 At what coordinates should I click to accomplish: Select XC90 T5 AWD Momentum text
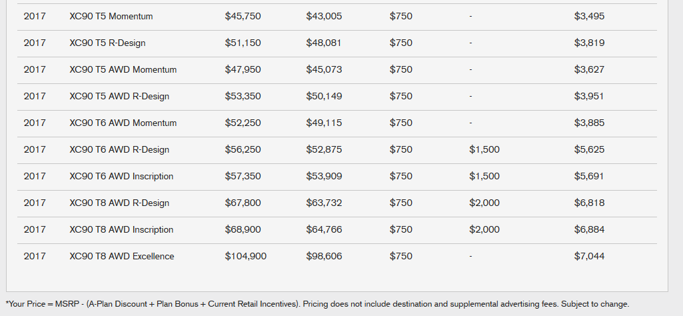[x=123, y=70]
